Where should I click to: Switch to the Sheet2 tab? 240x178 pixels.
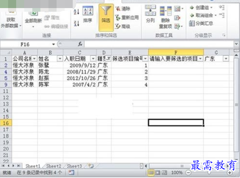pyautogui.click(x=54, y=166)
